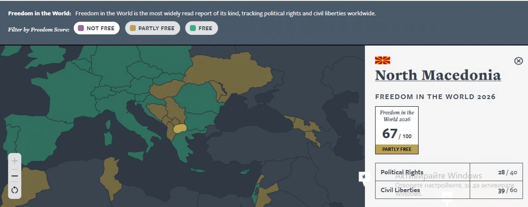Open the North Macedonia country page link
Image resolution: width=528 pixels, height=207 pixels.
[438, 75]
